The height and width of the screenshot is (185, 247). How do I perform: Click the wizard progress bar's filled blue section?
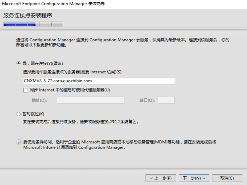point(21,24)
